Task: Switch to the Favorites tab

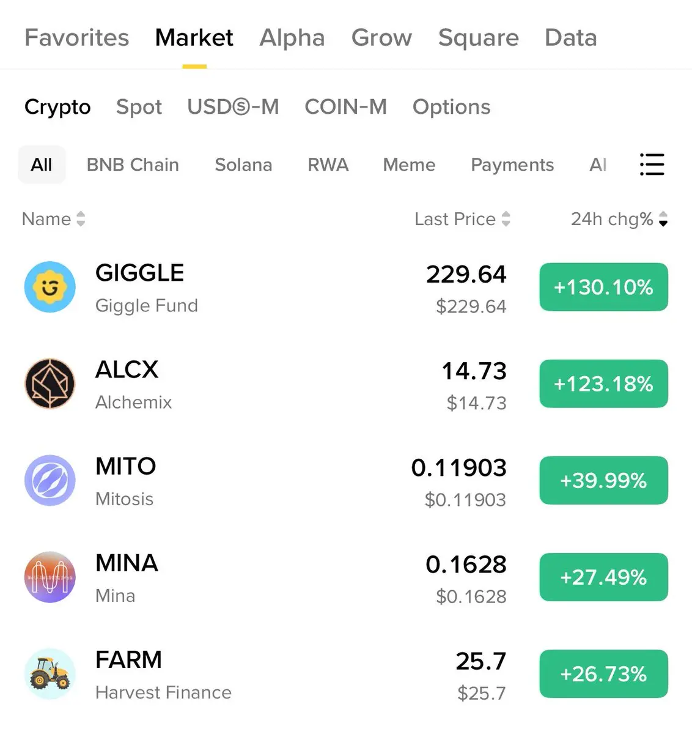Action: coord(77,38)
